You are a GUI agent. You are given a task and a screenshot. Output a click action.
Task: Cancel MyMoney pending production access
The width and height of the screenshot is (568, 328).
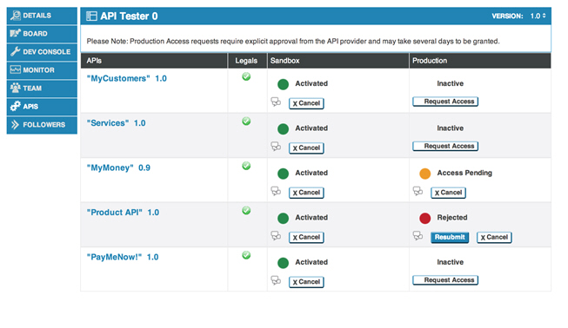click(448, 193)
